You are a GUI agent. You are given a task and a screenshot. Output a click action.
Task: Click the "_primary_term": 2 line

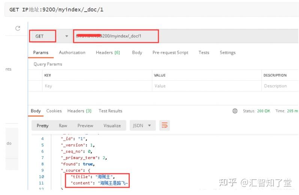(84, 158)
